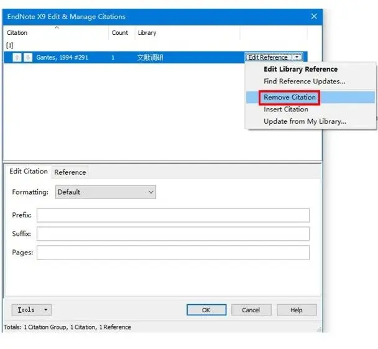
Task: Sort by the Citation column header
Action: (x=56, y=32)
